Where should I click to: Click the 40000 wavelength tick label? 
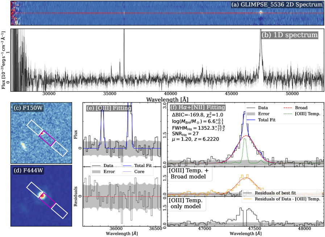click(171, 94)
